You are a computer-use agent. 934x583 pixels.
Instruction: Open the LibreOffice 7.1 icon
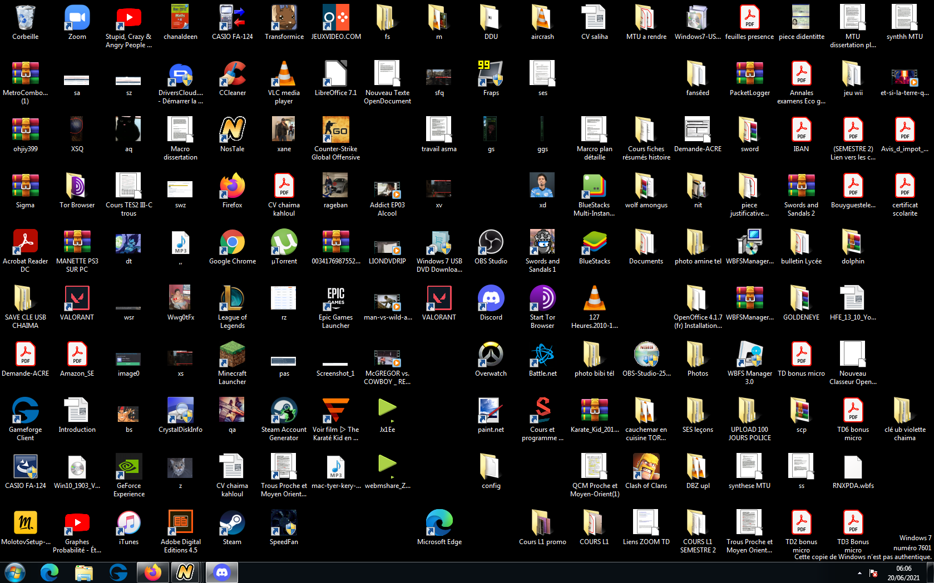coord(335,78)
